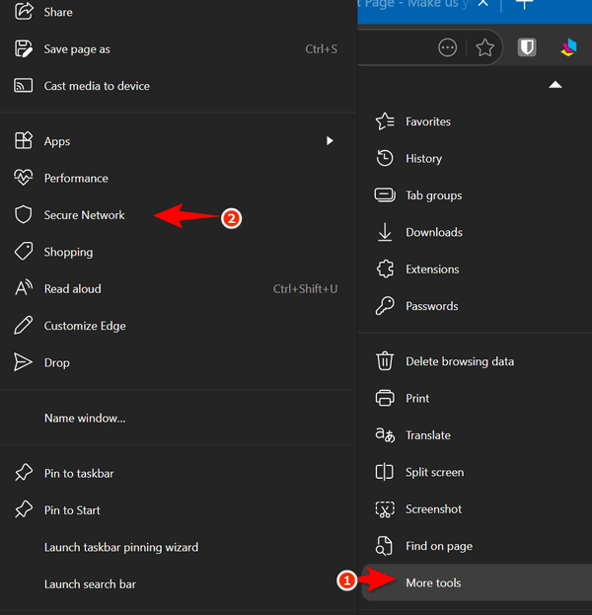Click the Split screen label
This screenshot has width=592, height=615.
pyautogui.click(x=435, y=472)
